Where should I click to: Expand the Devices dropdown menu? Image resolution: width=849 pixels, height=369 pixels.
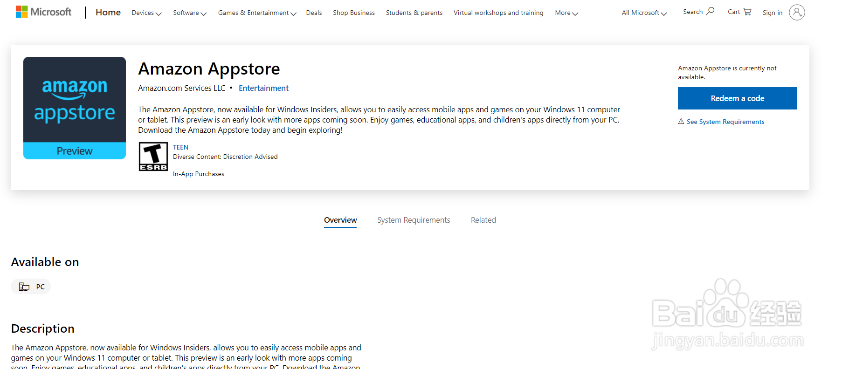pos(146,13)
